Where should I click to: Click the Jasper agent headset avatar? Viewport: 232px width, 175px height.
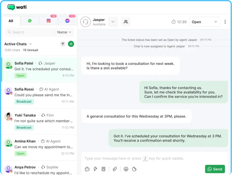pyautogui.click(x=85, y=22)
